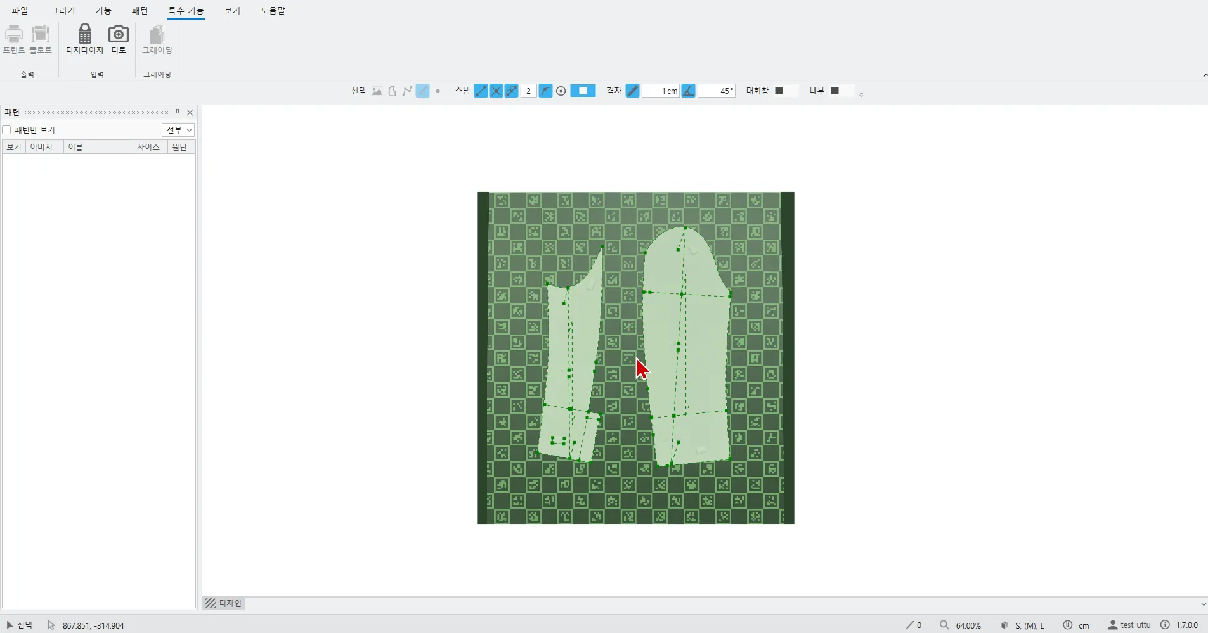Switch to the 패턴 ribbon tab
The width and height of the screenshot is (1208, 633).
point(140,11)
